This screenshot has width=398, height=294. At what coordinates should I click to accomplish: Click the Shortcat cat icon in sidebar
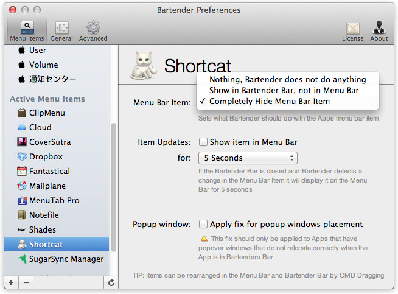tap(22, 244)
